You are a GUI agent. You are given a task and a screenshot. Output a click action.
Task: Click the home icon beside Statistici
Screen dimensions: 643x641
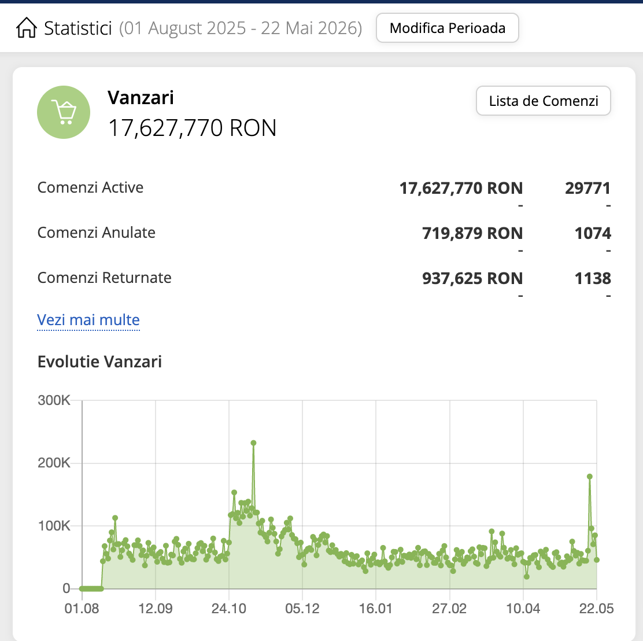(27, 28)
